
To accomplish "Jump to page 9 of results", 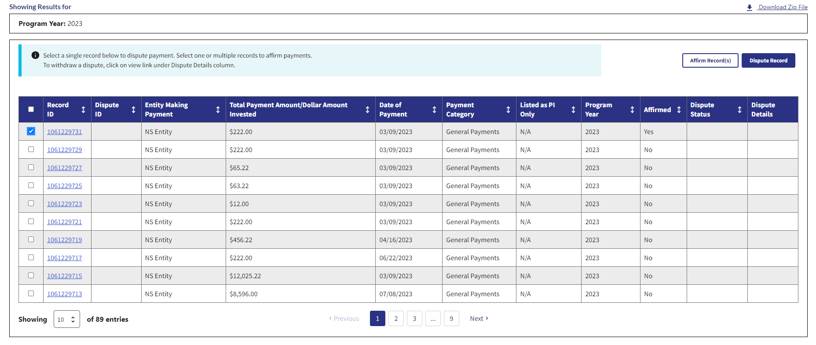I will [451, 319].
